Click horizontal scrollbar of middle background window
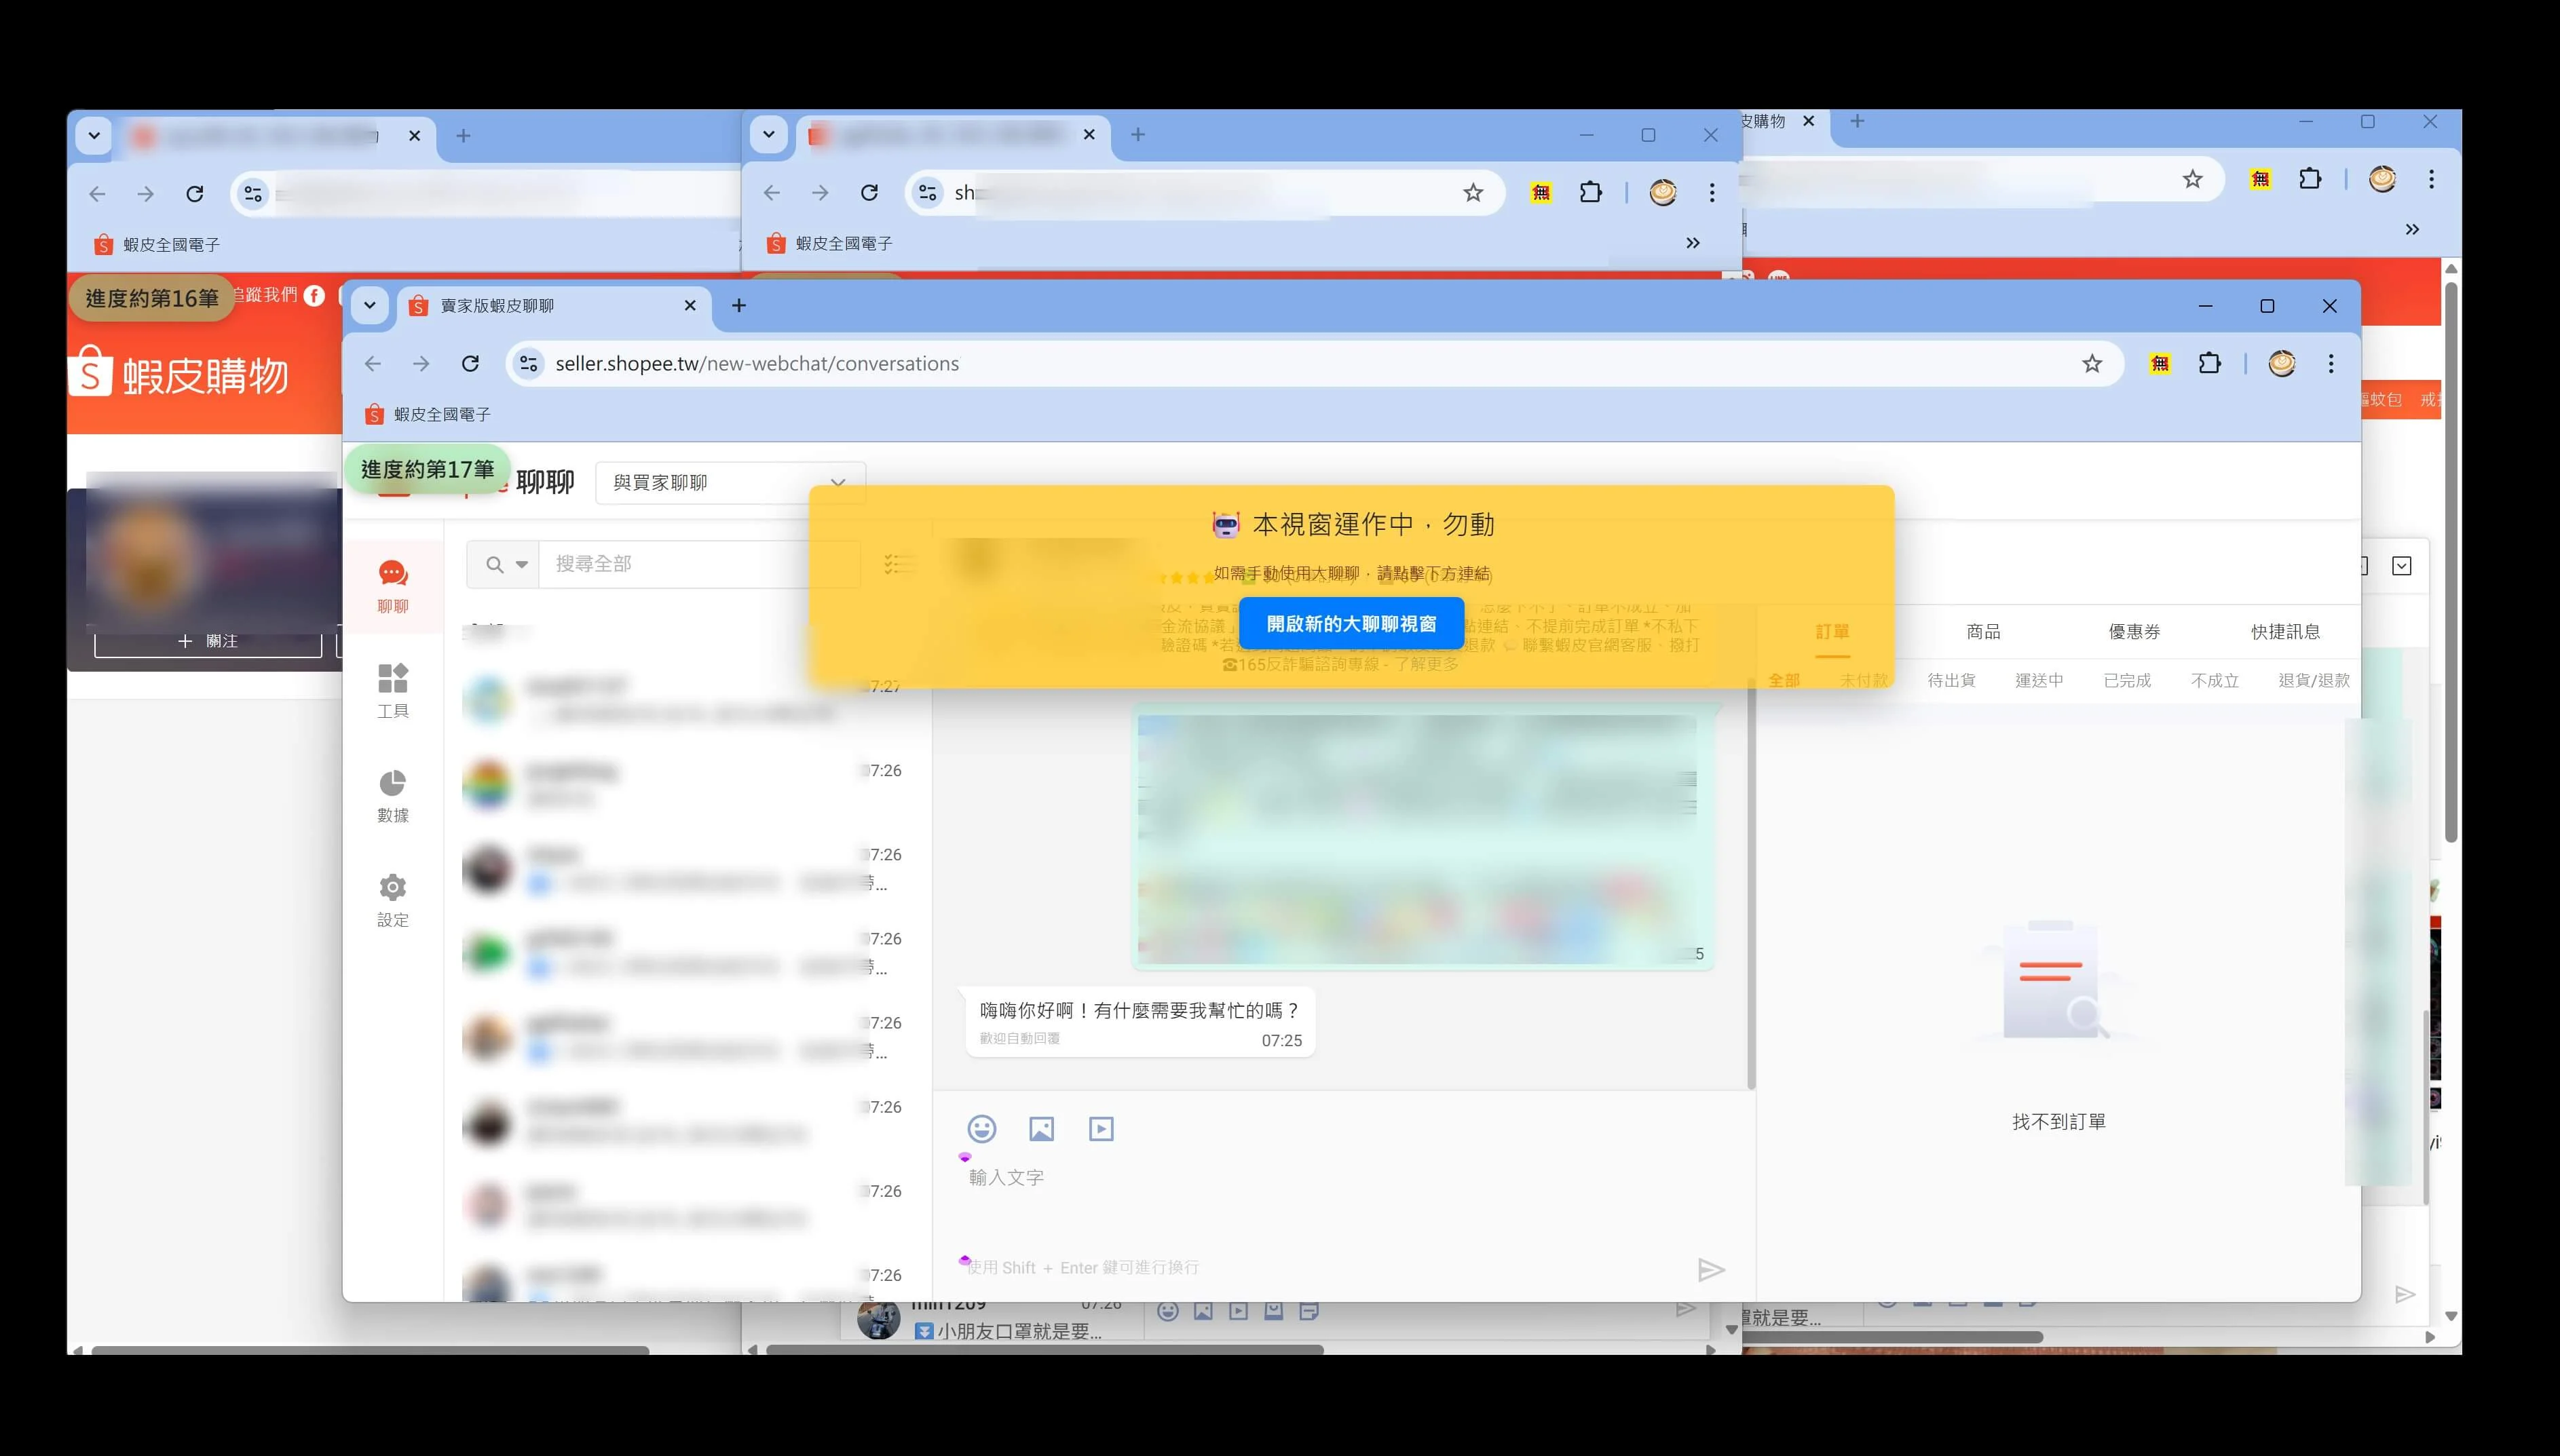 pyautogui.click(x=1045, y=1350)
